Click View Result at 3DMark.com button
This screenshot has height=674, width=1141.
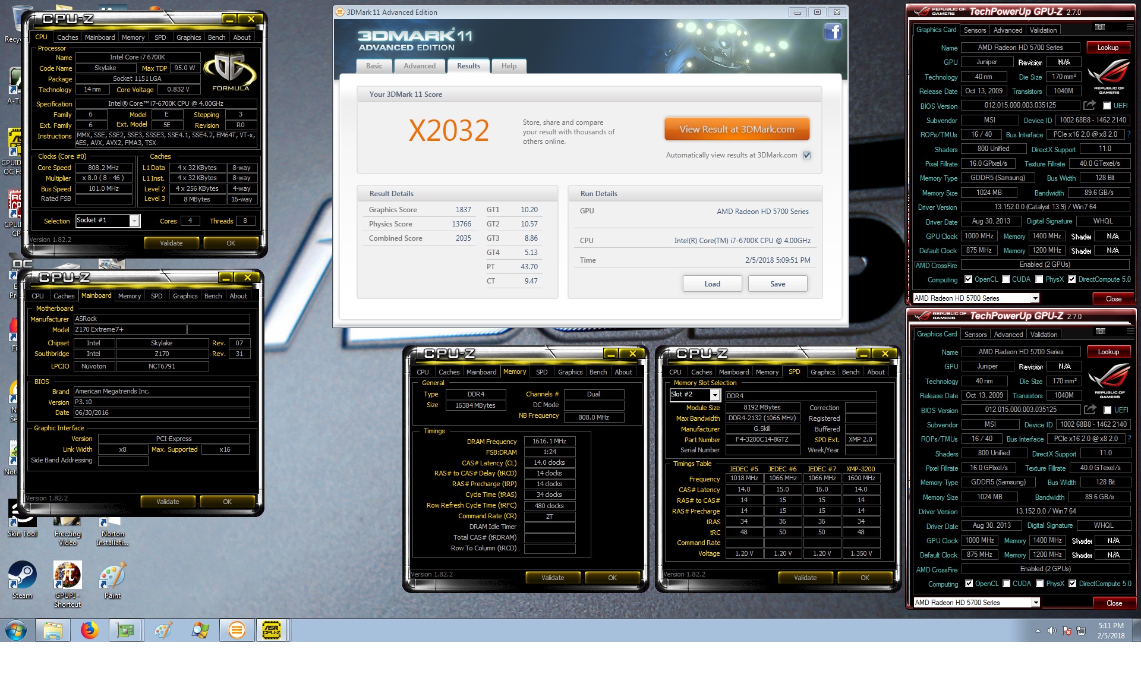[x=737, y=130]
